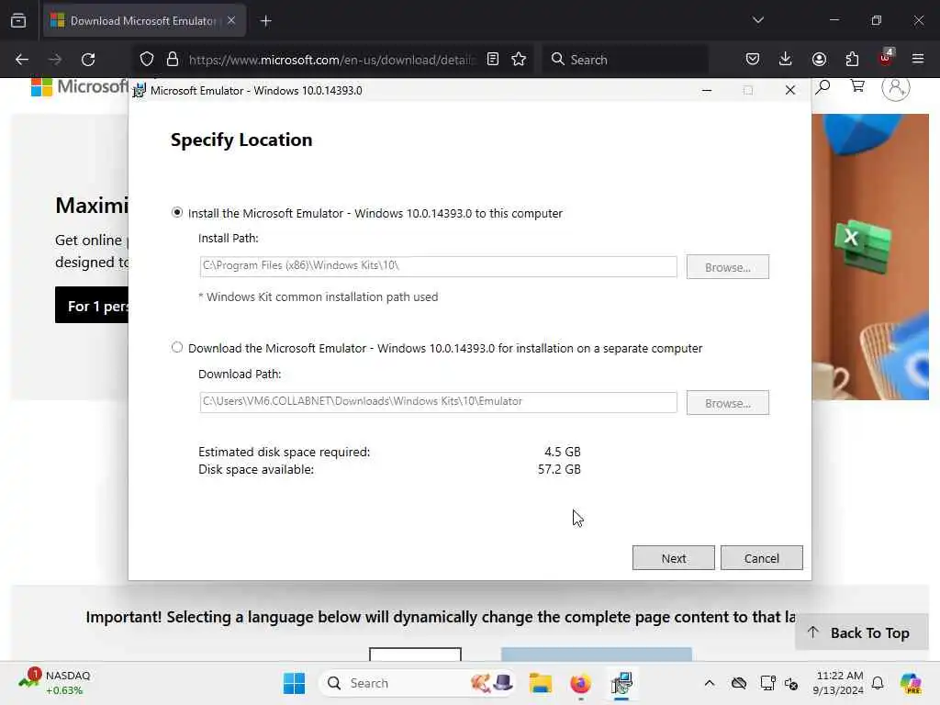The width and height of the screenshot is (940, 705).
Task: Open the Copilot preview icon in taskbar
Action: (911, 683)
